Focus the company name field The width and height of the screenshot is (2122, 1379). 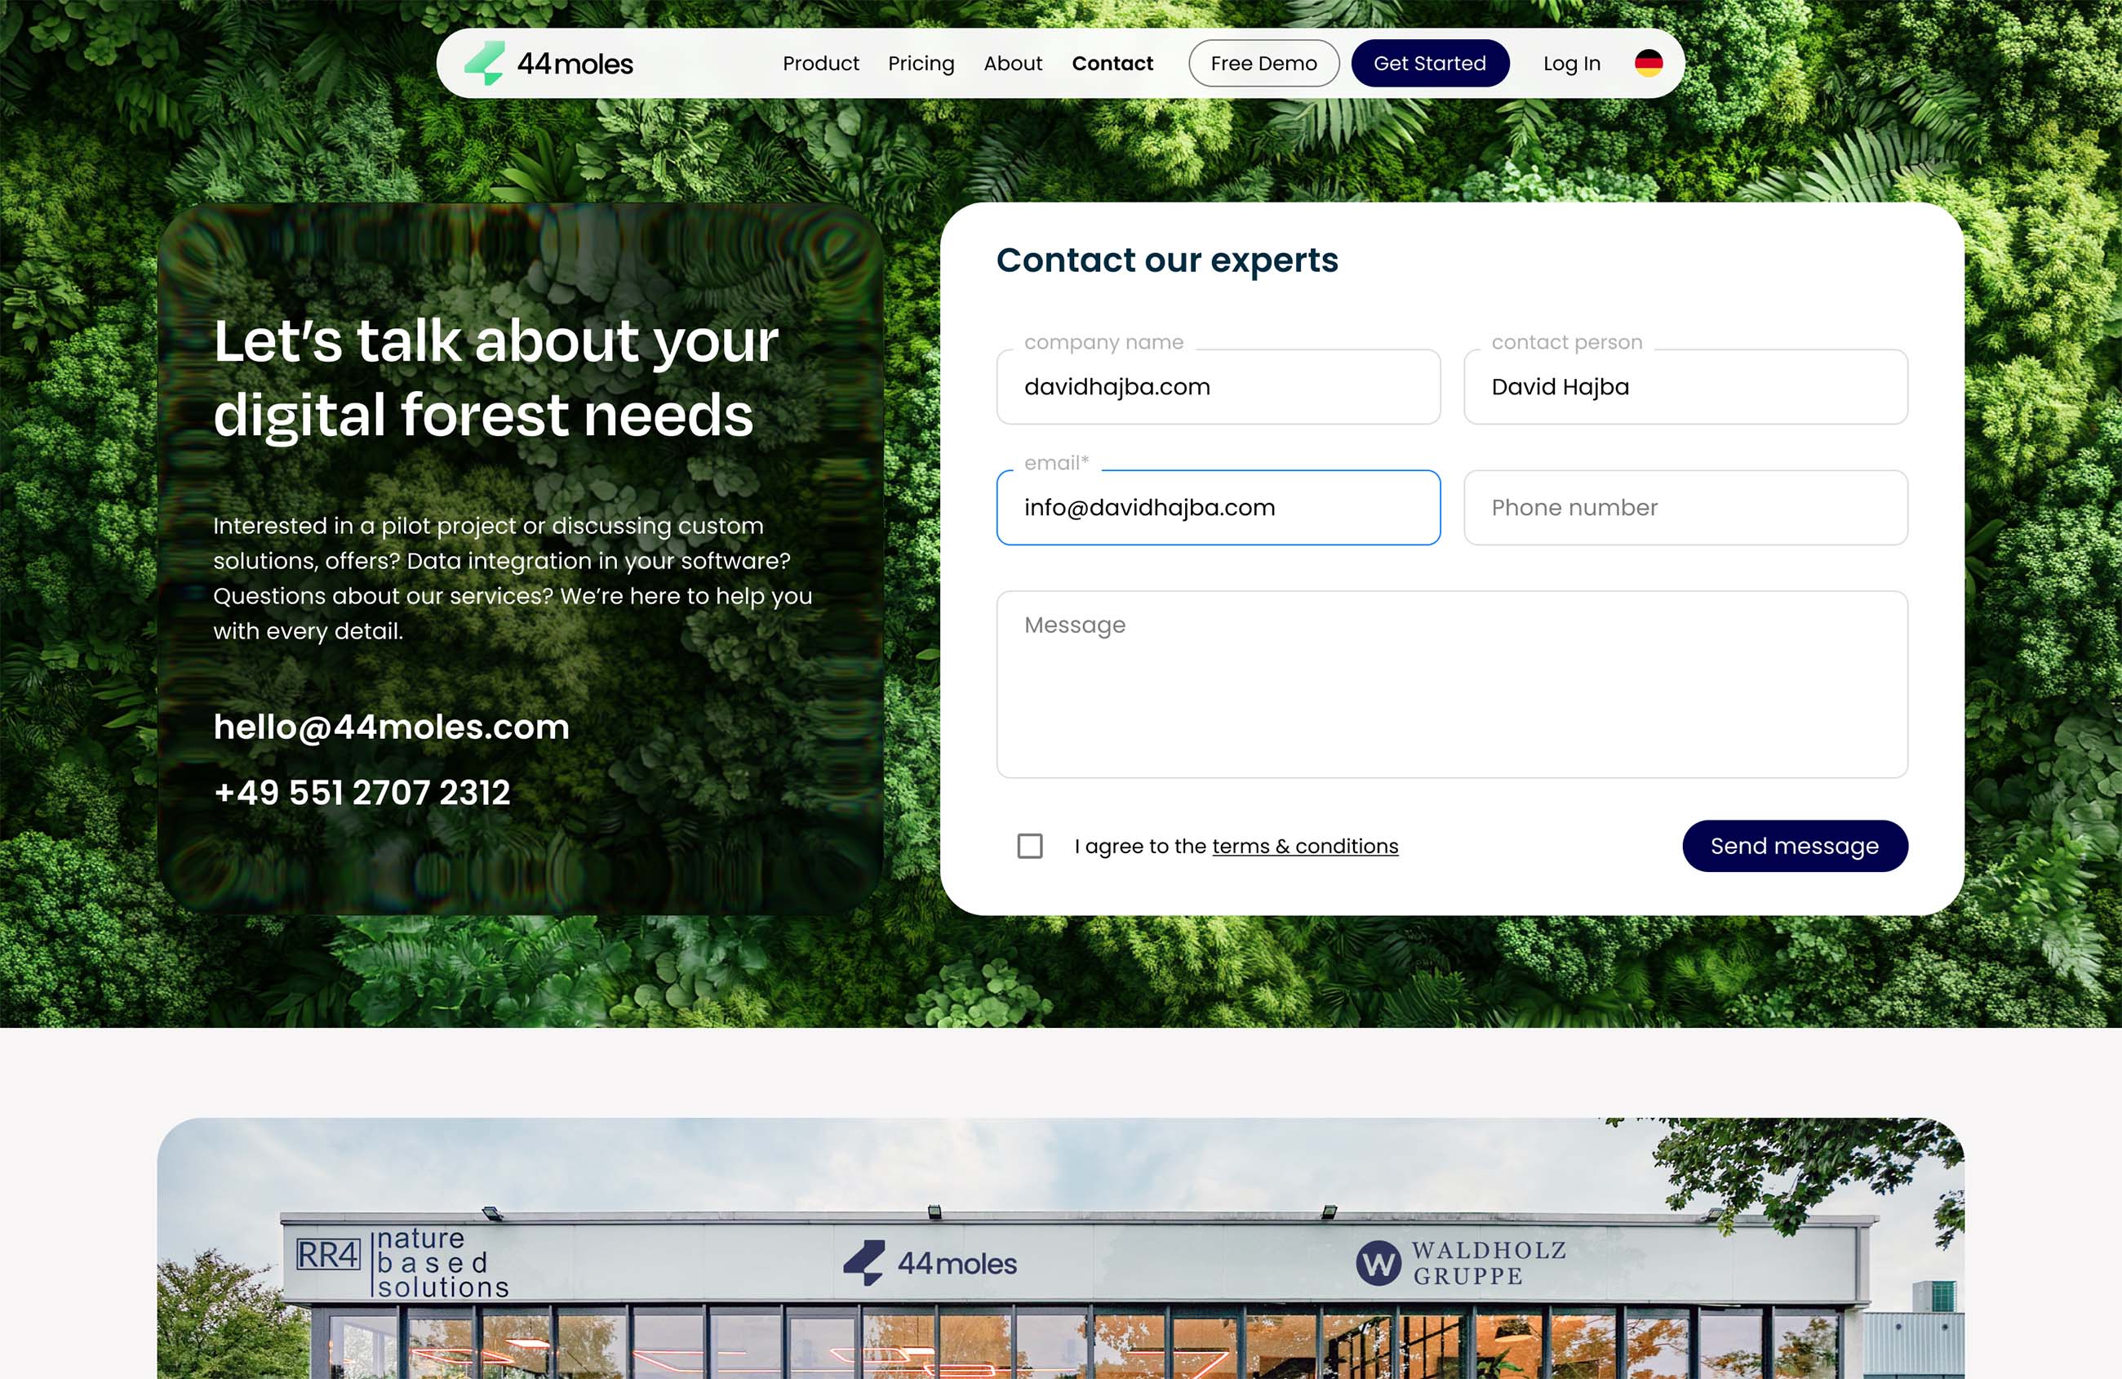(x=1218, y=387)
